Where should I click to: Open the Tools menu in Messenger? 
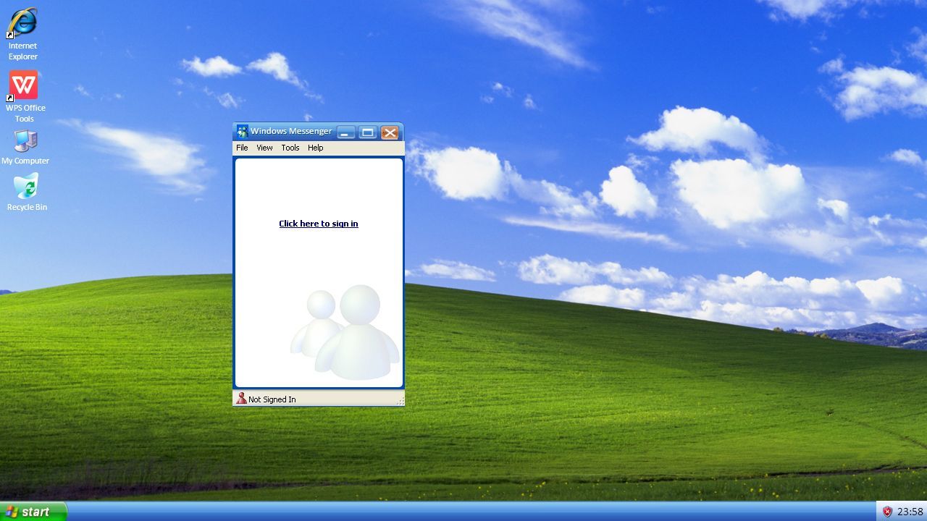point(290,148)
